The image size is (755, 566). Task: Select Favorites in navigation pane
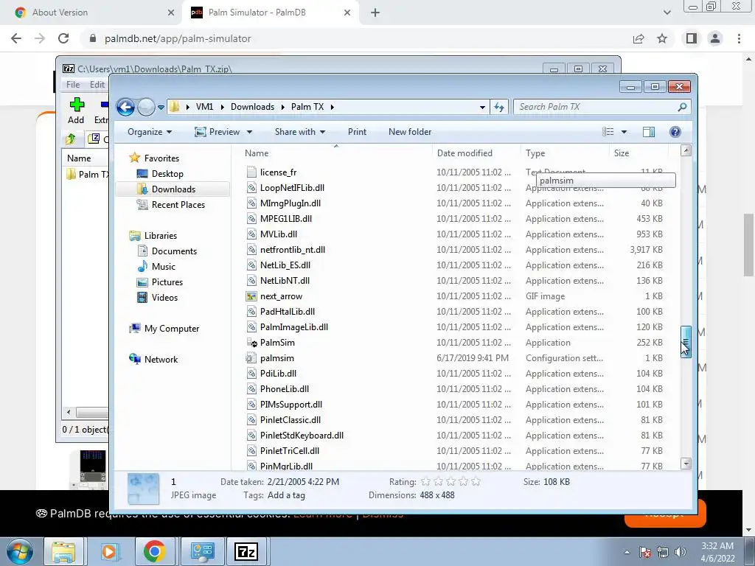[161, 158]
